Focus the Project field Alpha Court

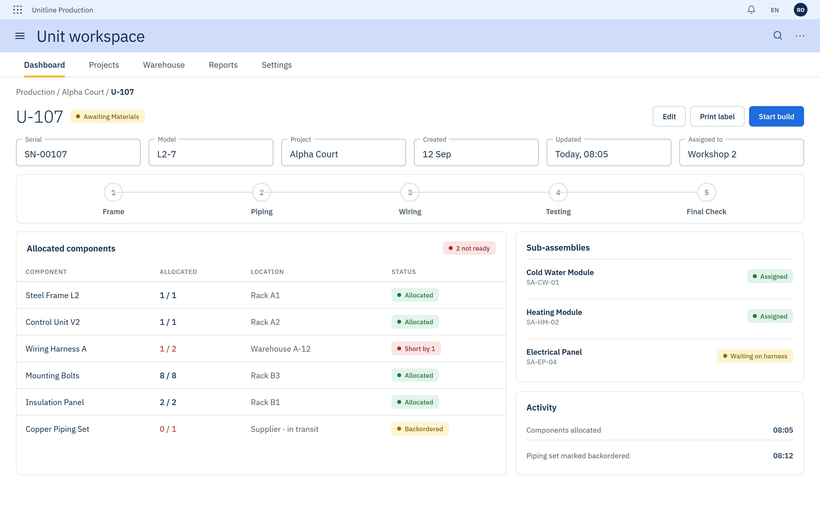coord(344,153)
